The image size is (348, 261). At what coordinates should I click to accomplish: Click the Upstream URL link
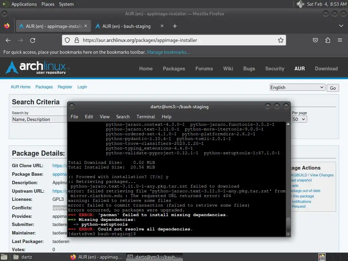tap(59, 191)
